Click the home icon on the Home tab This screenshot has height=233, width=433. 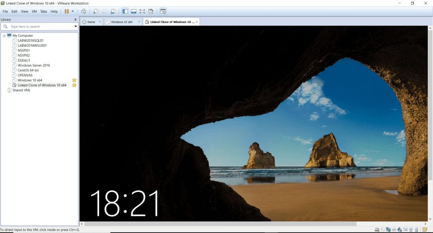click(84, 22)
